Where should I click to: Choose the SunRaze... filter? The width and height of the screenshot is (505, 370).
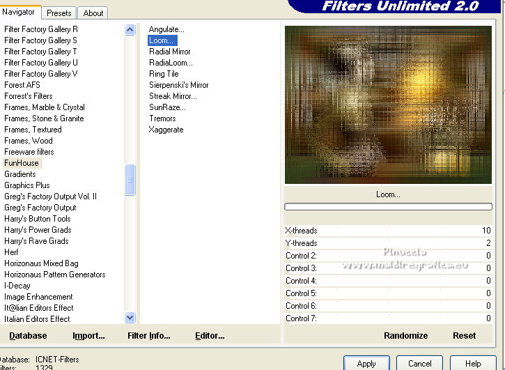(167, 107)
